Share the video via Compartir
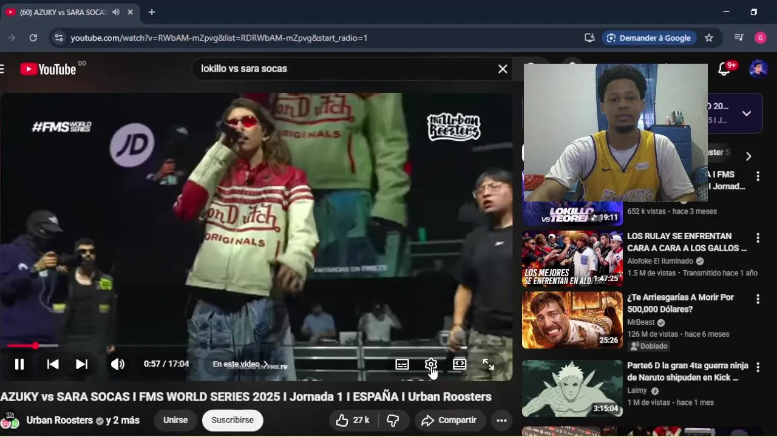 pos(450,420)
